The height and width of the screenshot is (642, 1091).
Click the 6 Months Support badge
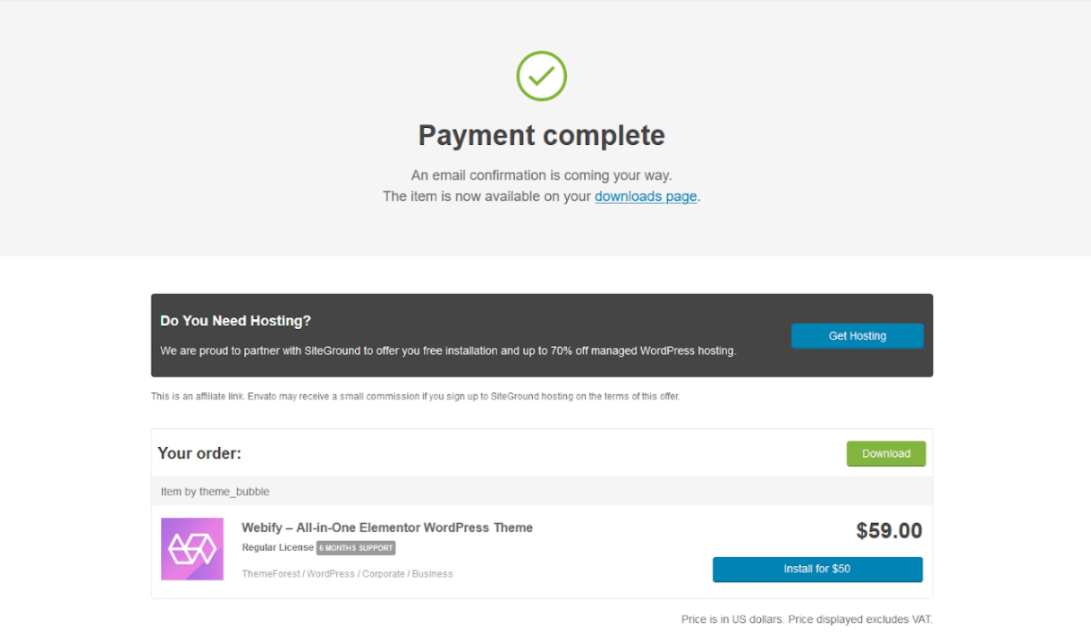pyautogui.click(x=356, y=548)
